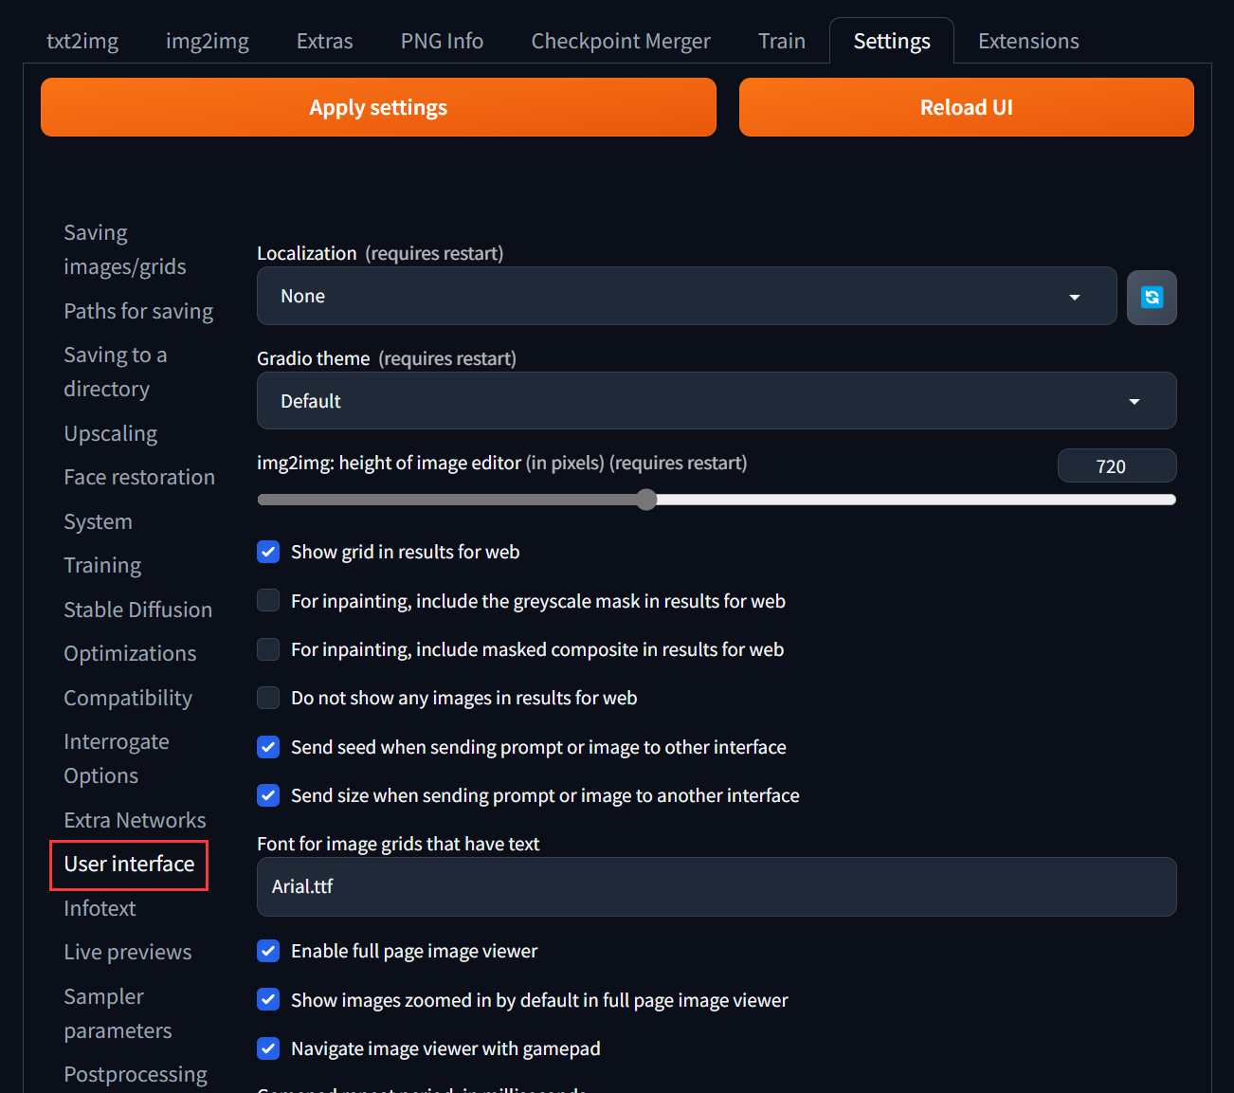
Task: Toggle Send size when sending prompt
Action: click(268, 795)
